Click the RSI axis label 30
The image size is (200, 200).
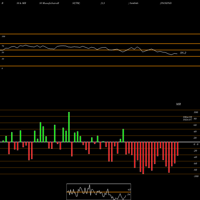[3, 59]
